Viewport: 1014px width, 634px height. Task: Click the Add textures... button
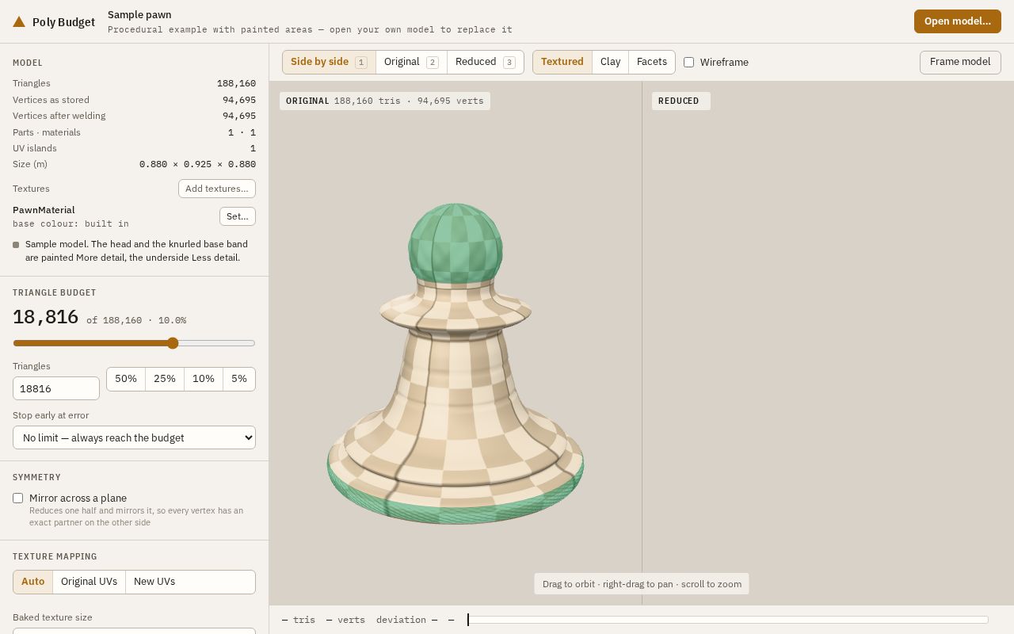coord(217,189)
